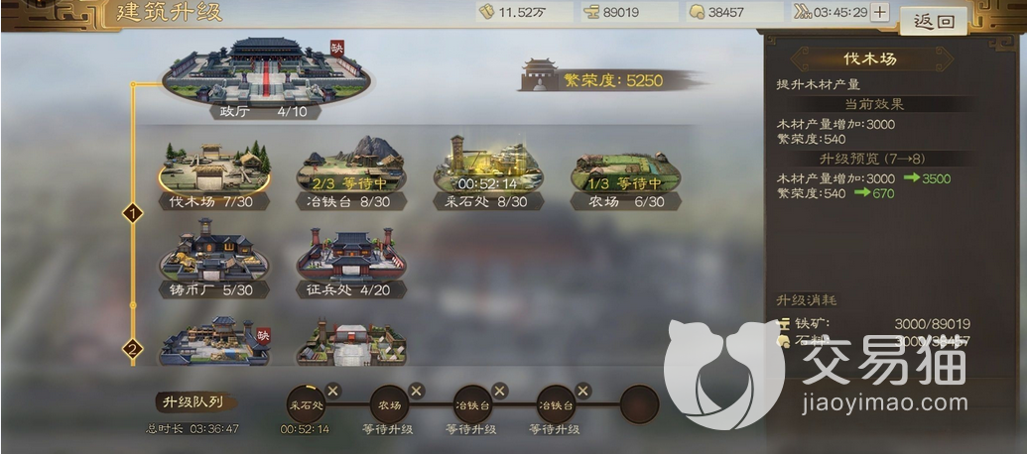Remove 农场 from the upgrade queue

416,391
